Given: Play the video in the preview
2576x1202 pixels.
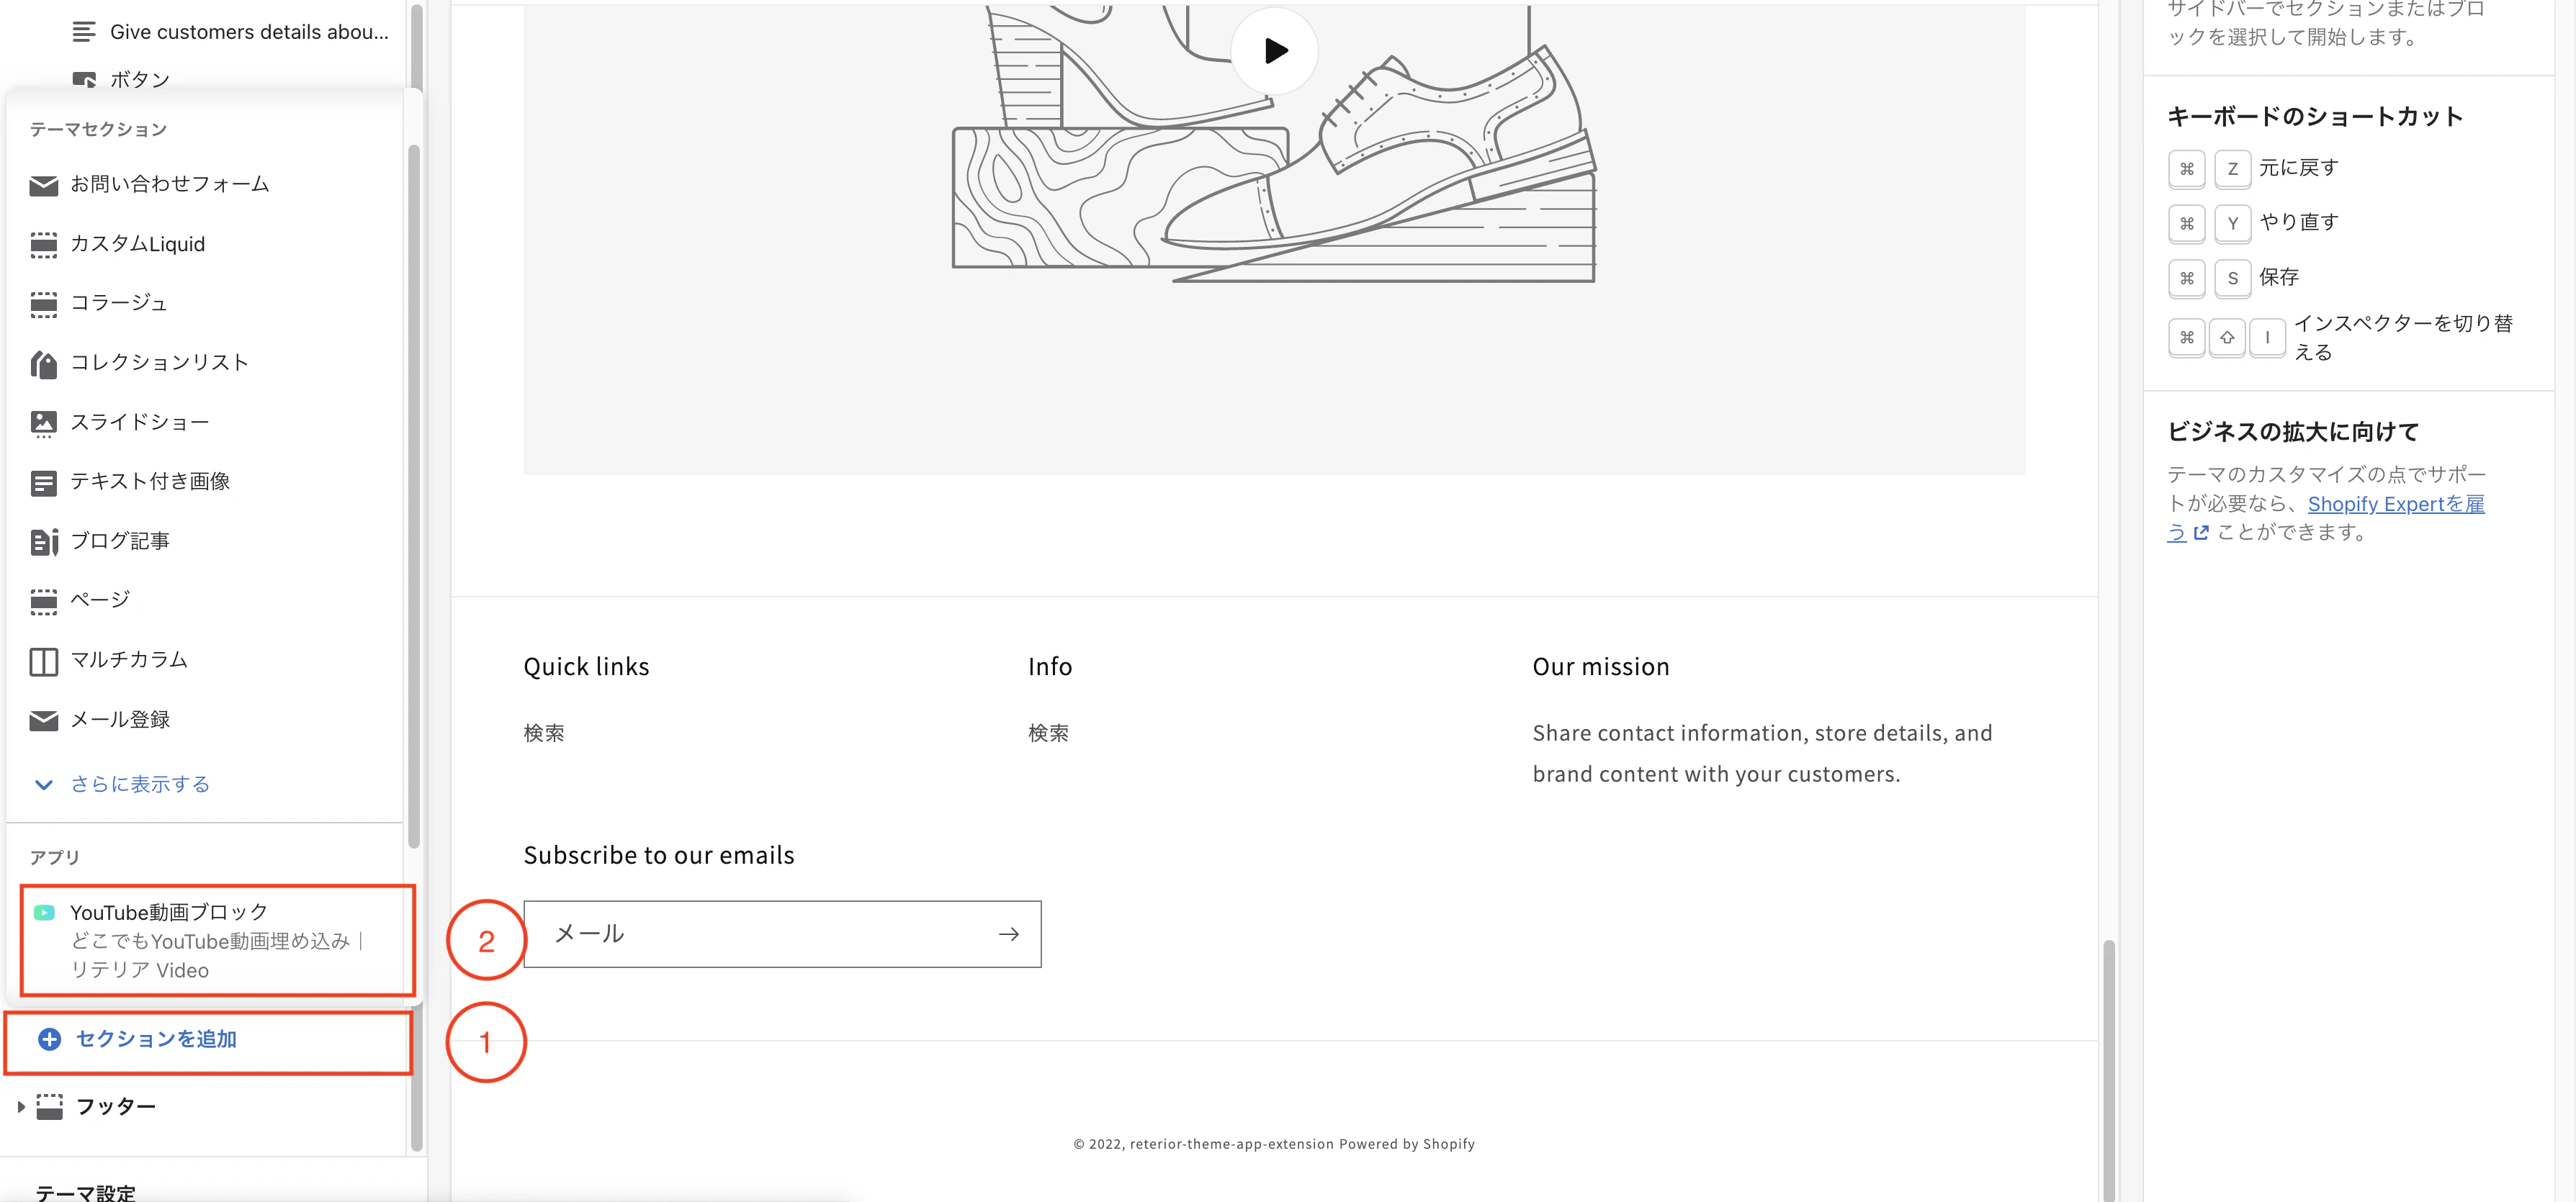Looking at the screenshot, I should pyautogui.click(x=1274, y=50).
